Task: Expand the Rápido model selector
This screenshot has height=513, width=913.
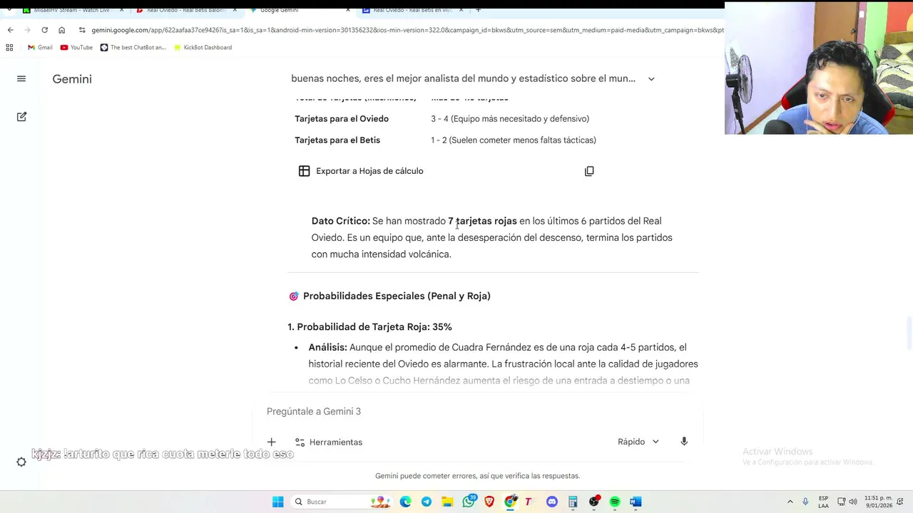Action: [x=638, y=442]
